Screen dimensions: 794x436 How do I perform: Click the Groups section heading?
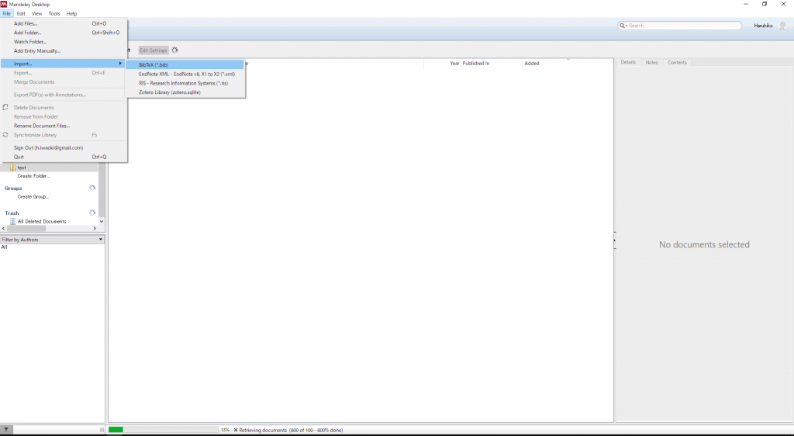[x=13, y=188]
